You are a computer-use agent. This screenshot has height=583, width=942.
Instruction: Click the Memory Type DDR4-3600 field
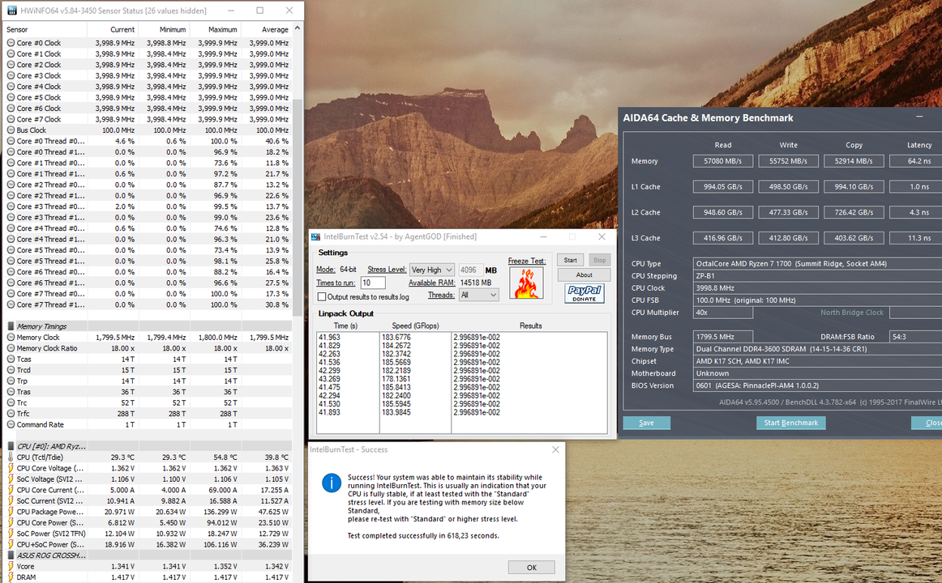pos(818,349)
